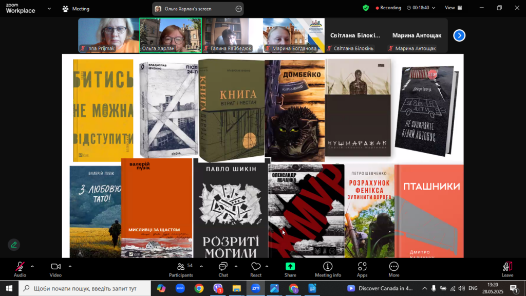Open the View layout menu

454,8
